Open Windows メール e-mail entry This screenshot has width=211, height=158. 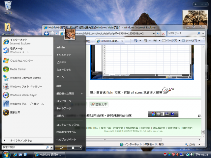28,50
